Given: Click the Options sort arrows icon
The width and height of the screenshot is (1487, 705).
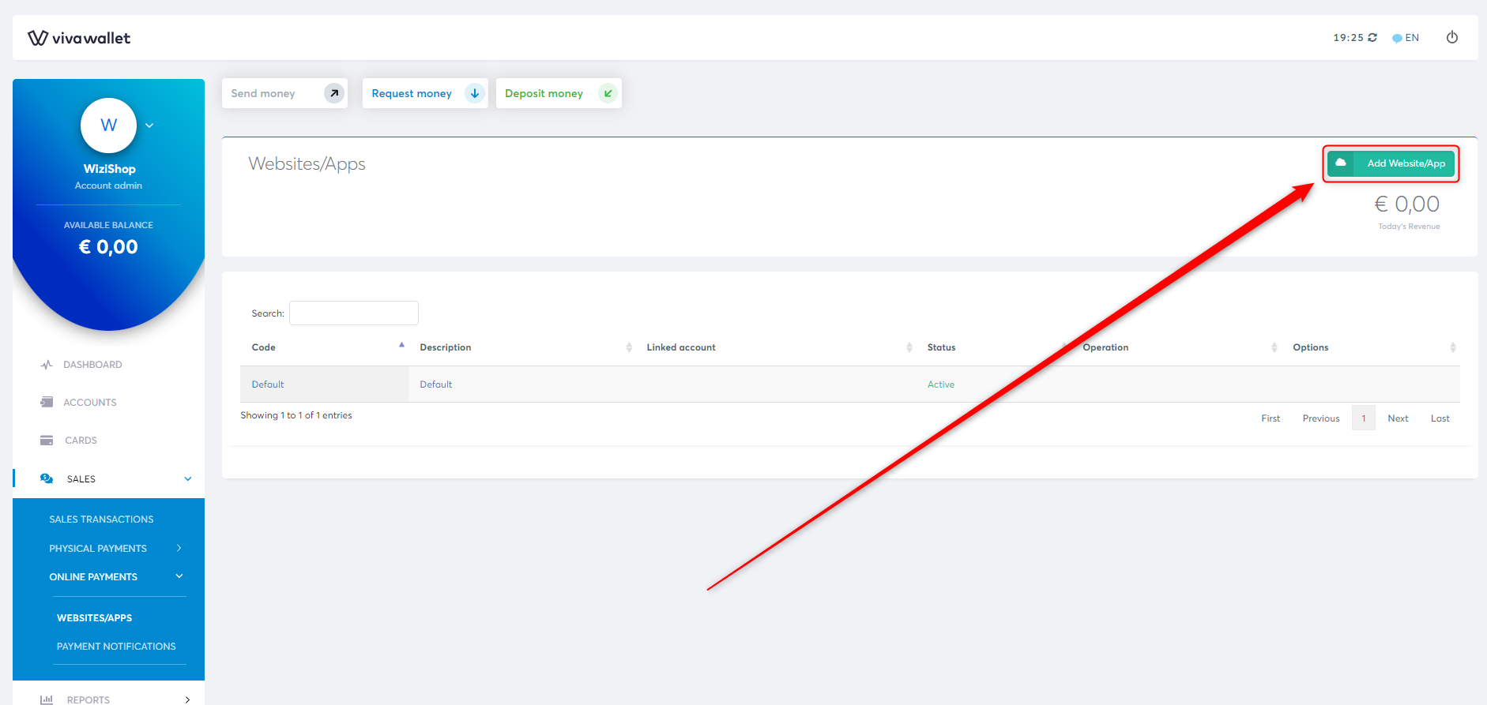Looking at the screenshot, I should click(x=1453, y=347).
